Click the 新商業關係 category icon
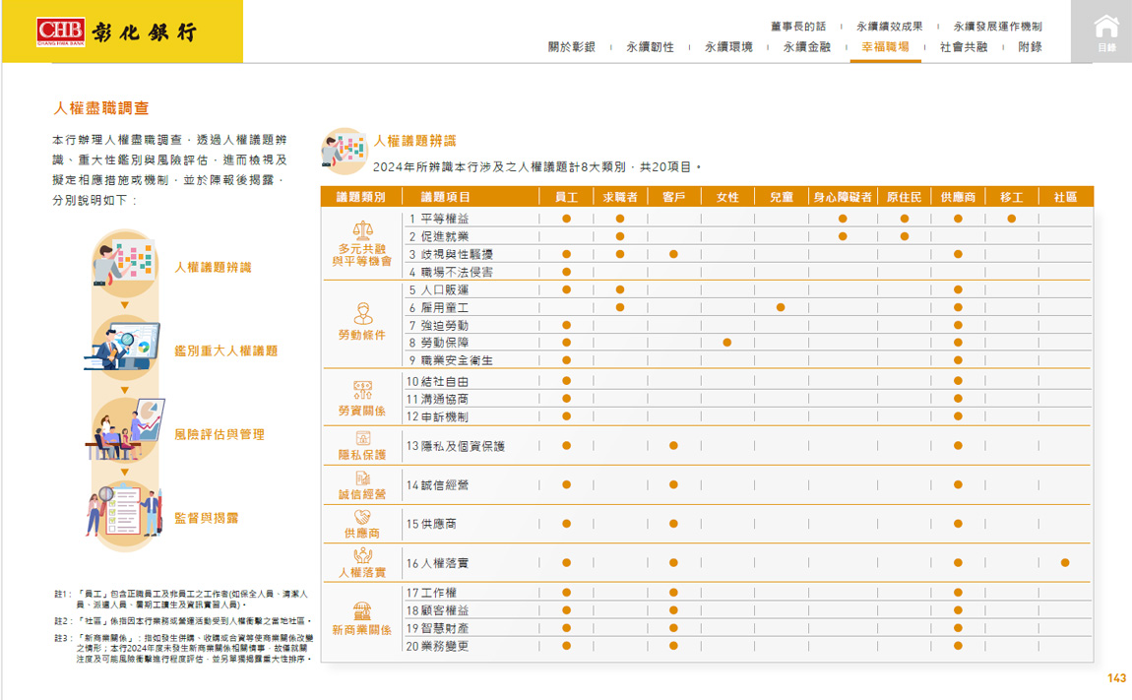 click(362, 611)
